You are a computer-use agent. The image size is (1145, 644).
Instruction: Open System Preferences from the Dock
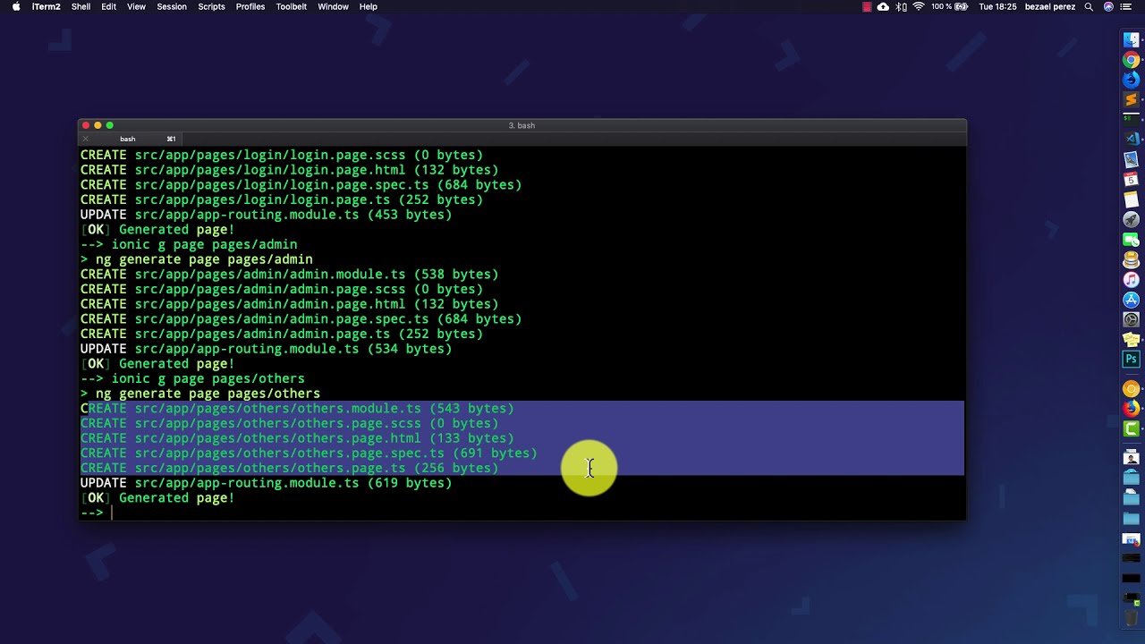[1132, 319]
